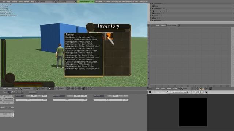234x131 pixels.
Task: Open the Controllers header dropdown
Action: coord(59,96)
